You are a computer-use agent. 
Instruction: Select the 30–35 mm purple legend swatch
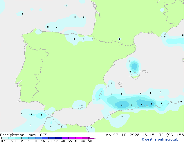(65, 138)
